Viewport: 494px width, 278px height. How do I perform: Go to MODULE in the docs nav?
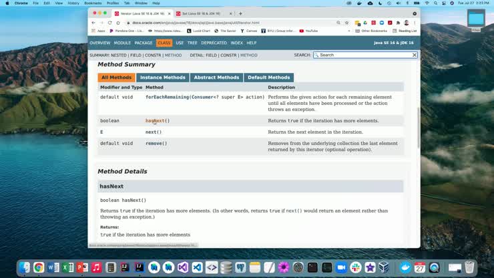[x=122, y=43]
